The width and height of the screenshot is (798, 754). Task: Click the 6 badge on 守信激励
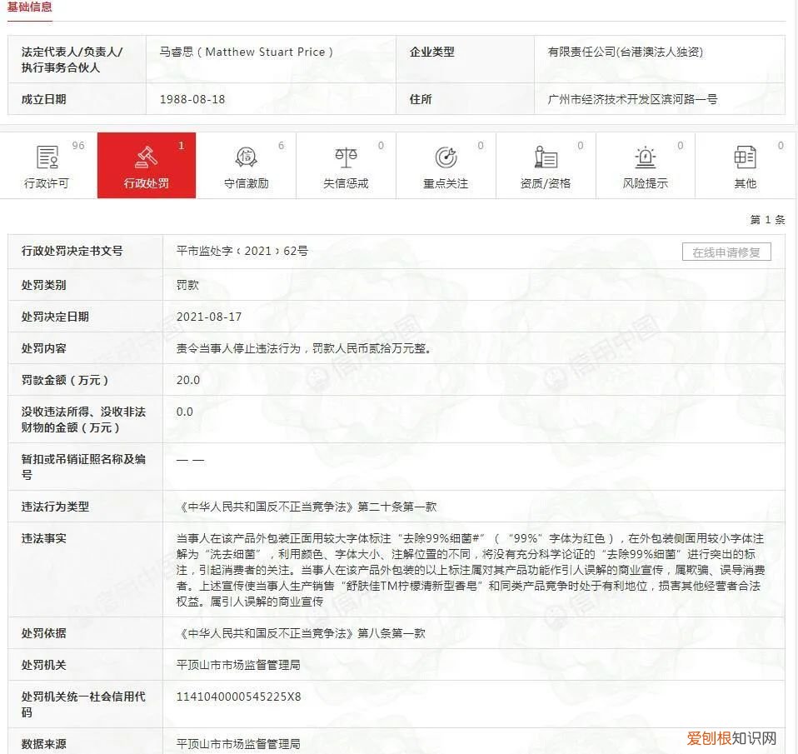point(280,145)
